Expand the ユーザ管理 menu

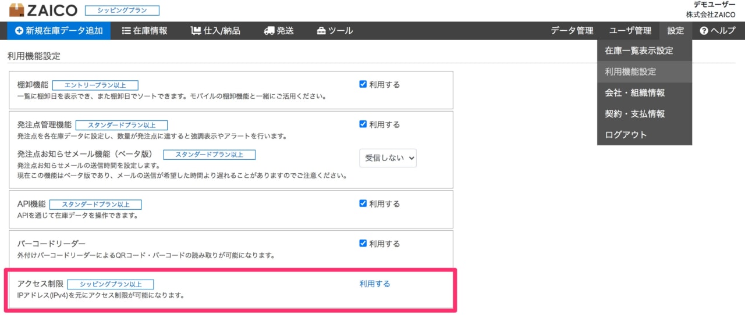click(x=630, y=31)
